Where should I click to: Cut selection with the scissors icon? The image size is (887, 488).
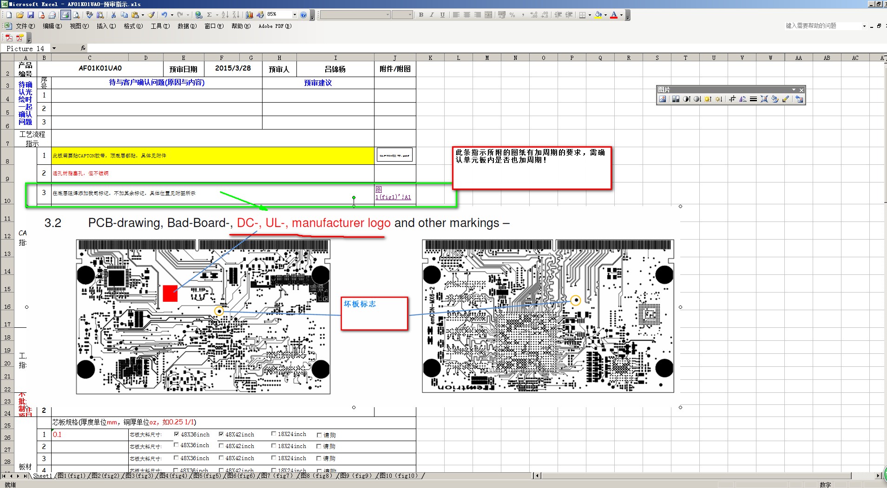click(113, 15)
